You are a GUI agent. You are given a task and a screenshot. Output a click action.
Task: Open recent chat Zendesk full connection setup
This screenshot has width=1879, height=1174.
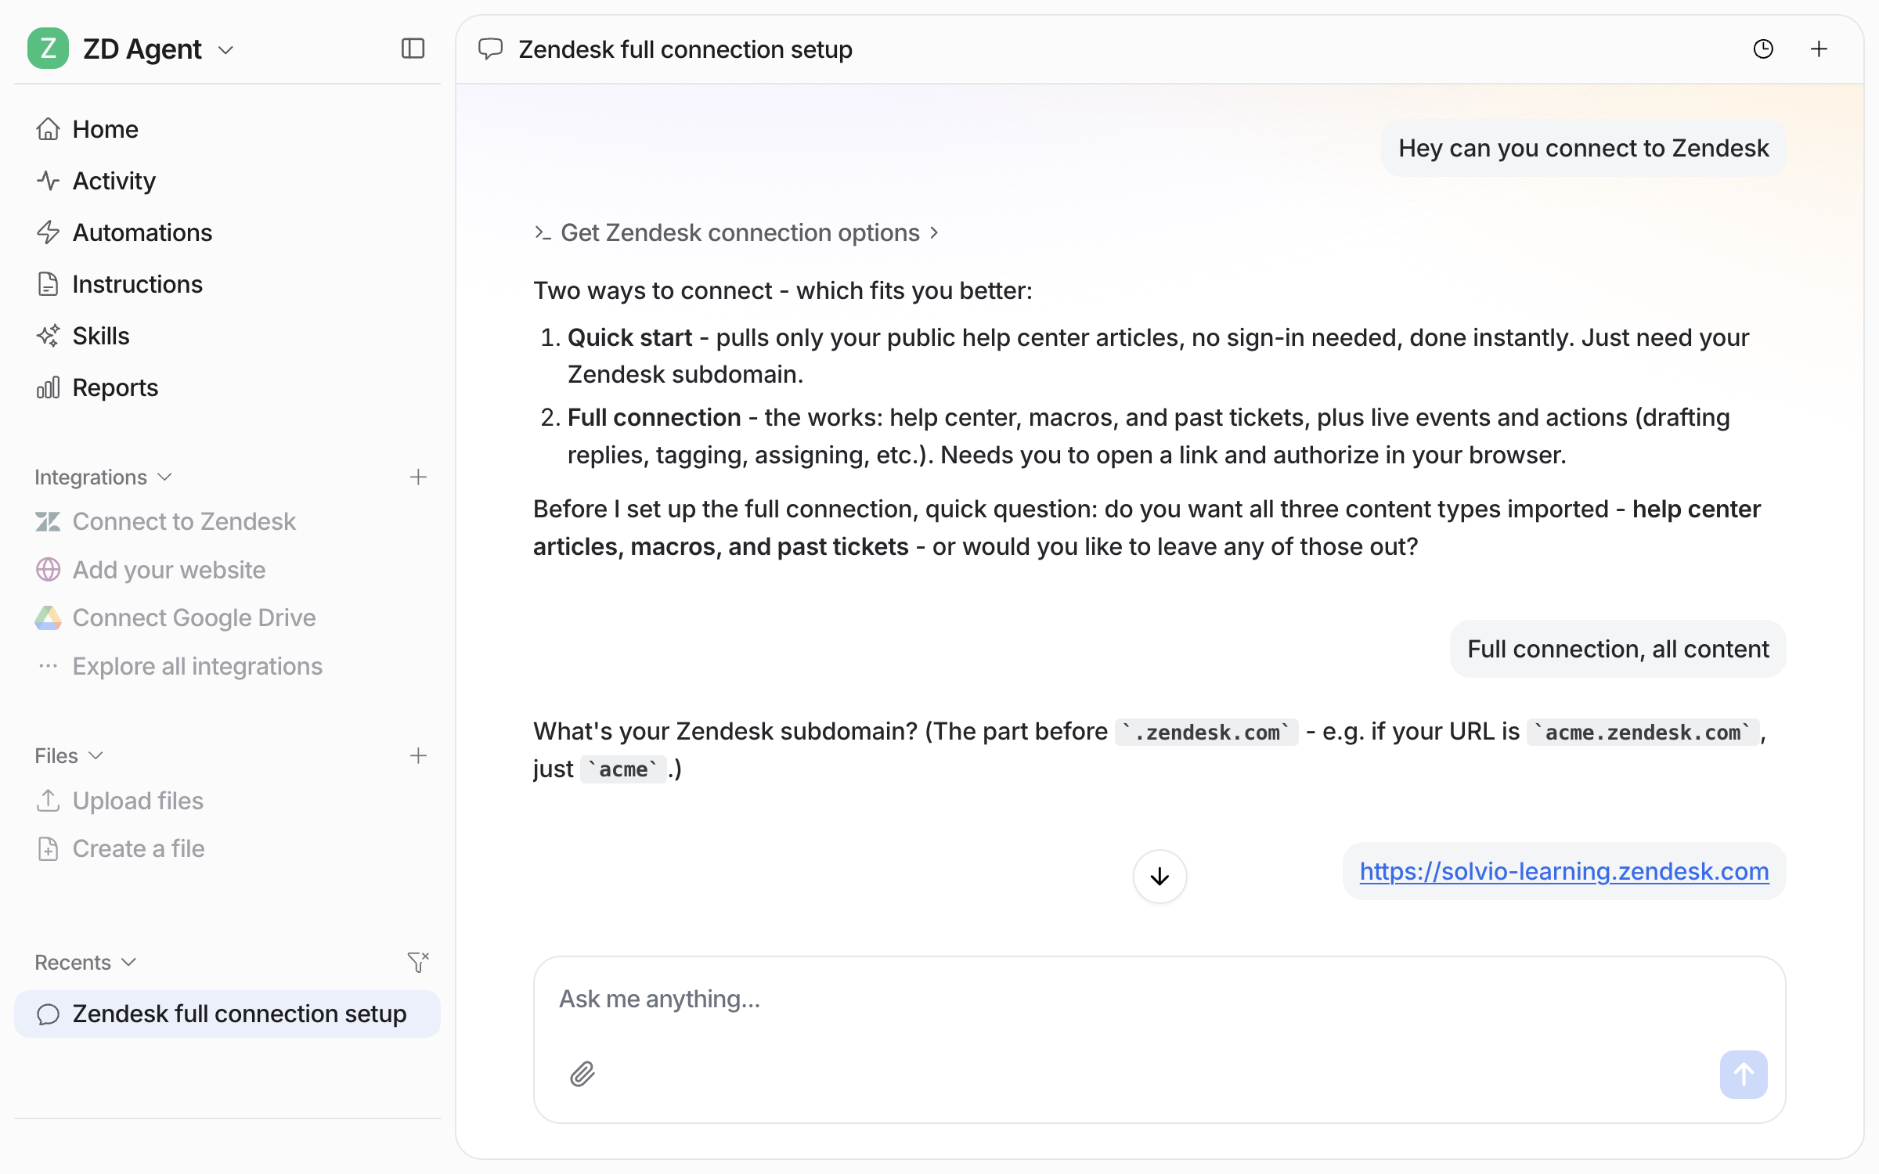click(227, 1014)
